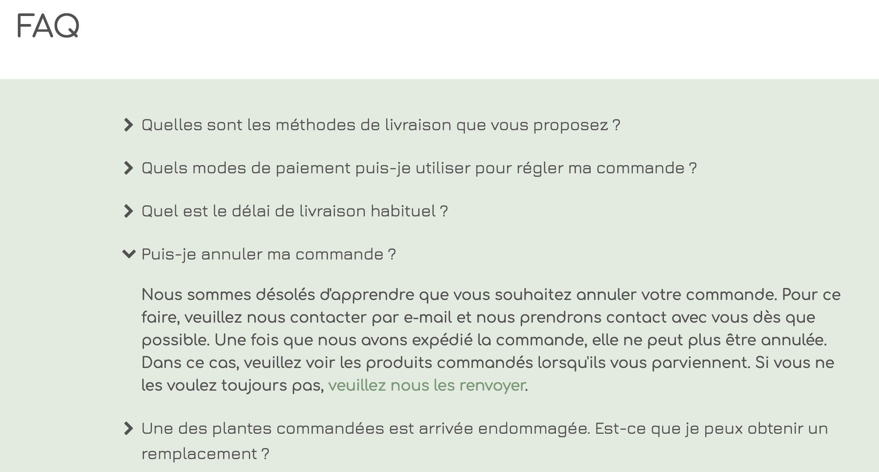Click the word 'remplacement' in last question
Viewport: 879px width, 472px height.
click(x=199, y=454)
